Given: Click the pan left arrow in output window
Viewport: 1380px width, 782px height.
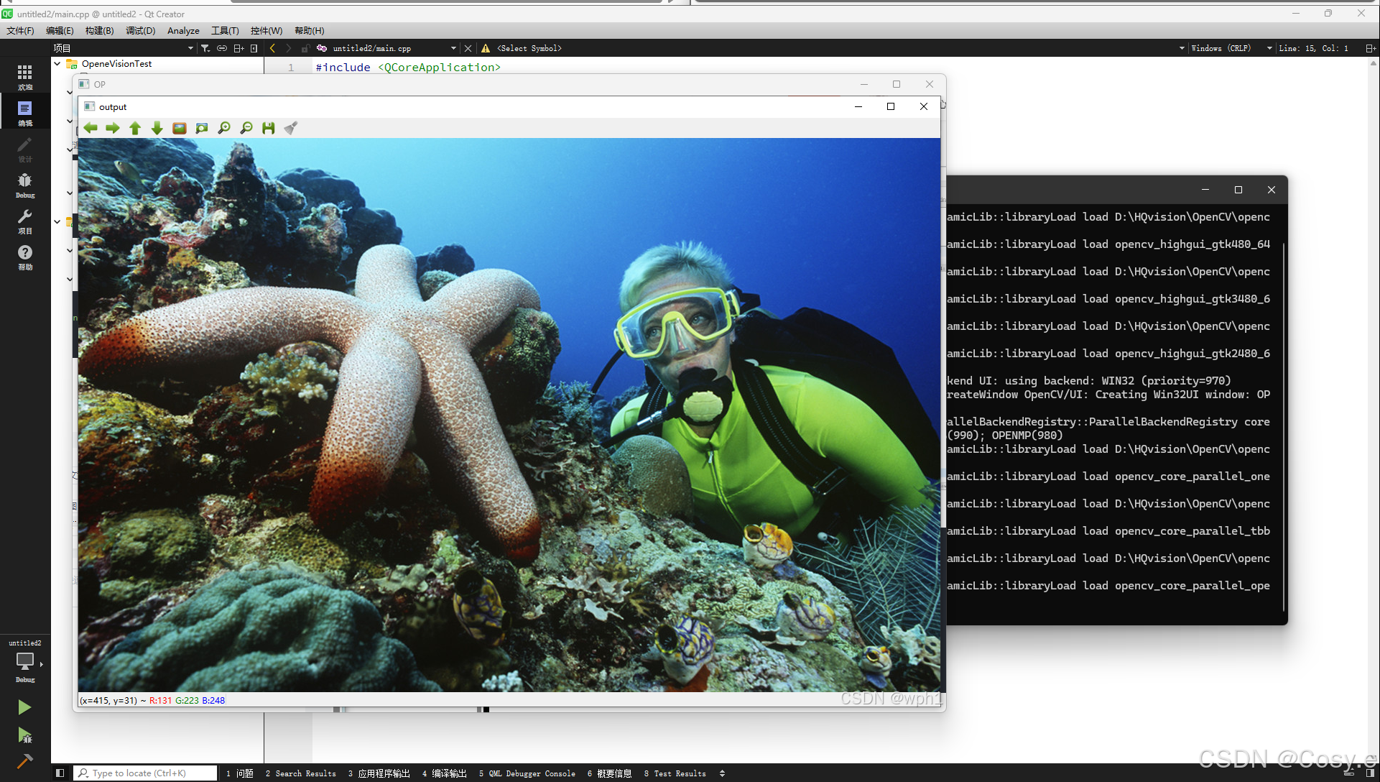Looking at the screenshot, I should pyautogui.click(x=91, y=128).
